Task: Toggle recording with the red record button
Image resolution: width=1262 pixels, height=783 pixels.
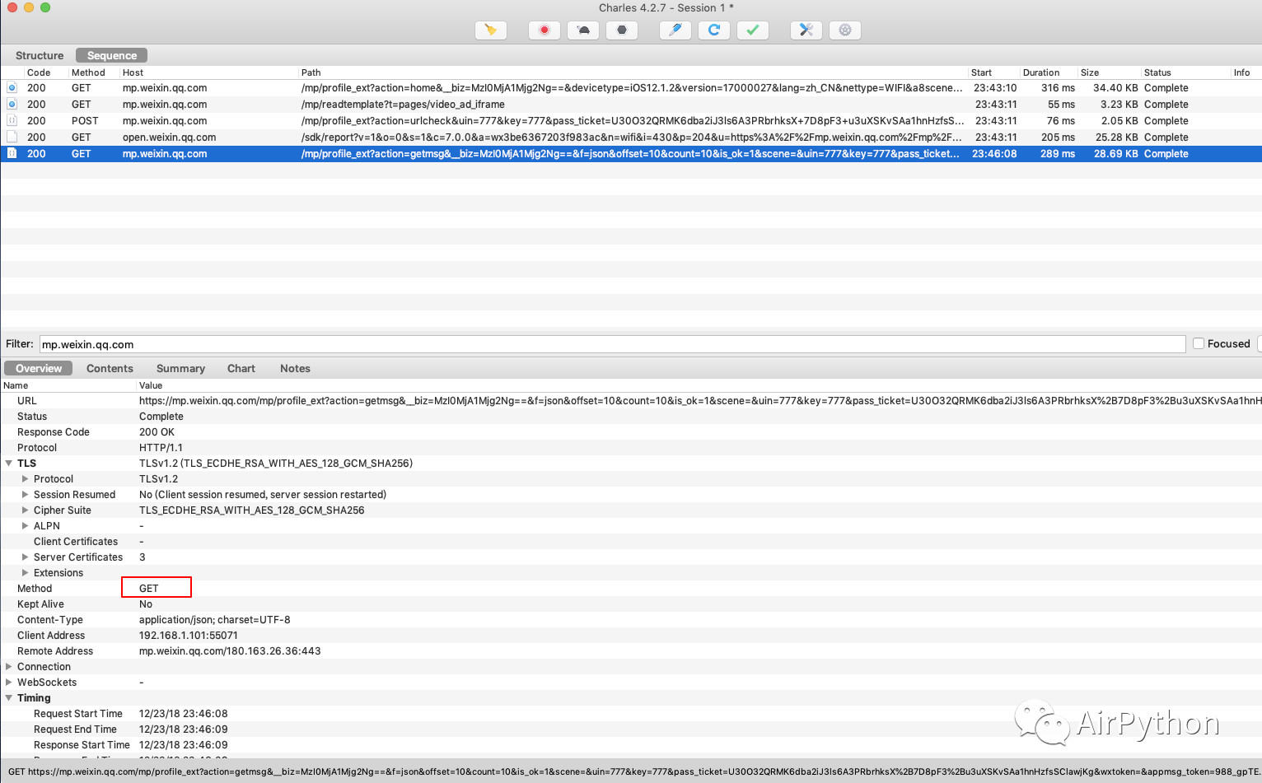Action: [x=545, y=30]
